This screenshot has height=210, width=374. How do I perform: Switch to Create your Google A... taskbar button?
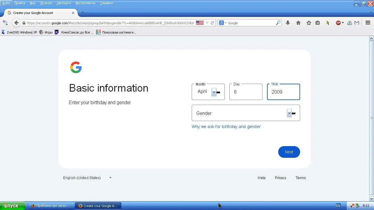pyautogui.click(x=98, y=206)
